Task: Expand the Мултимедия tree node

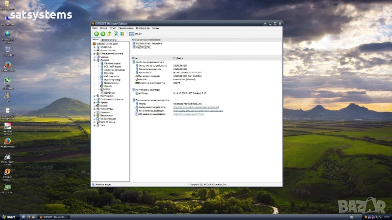Action: coord(94,96)
